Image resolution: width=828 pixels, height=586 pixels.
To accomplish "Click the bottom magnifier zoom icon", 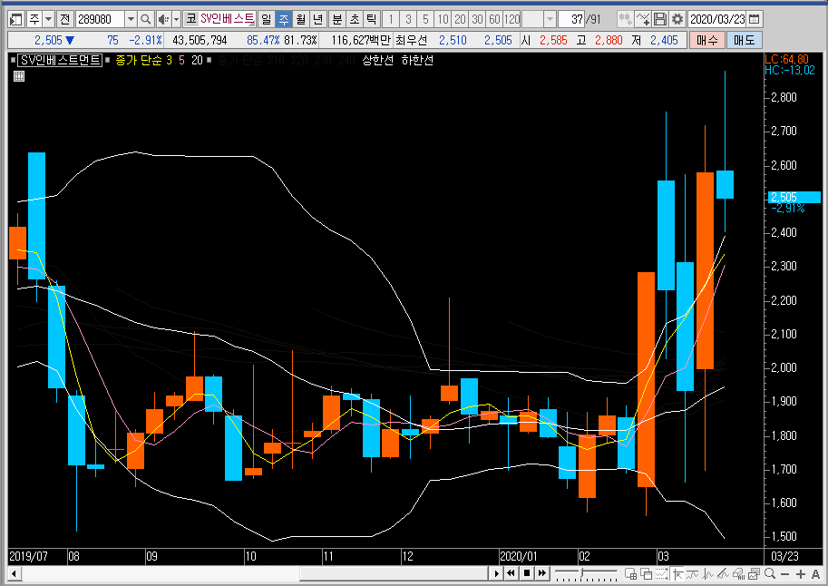I will point(770,573).
